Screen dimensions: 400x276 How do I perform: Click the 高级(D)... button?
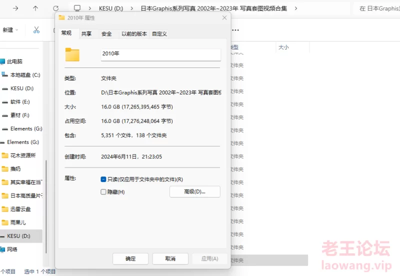point(194,191)
